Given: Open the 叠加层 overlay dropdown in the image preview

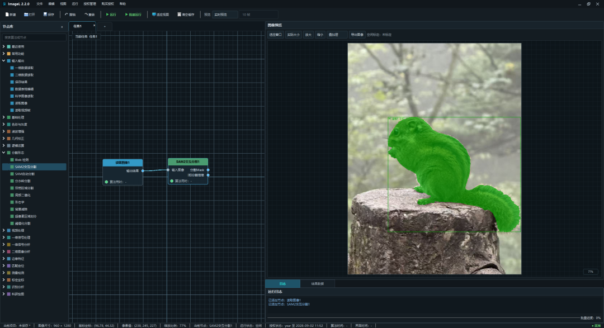Looking at the screenshot, I should 337,35.
